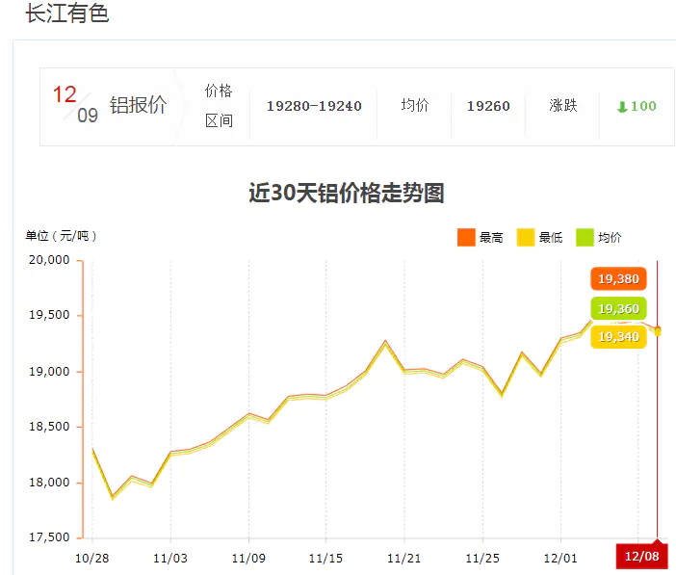The width and height of the screenshot is (676, 575).
Task: Click the price range value 19280-19240
Action: 314,106
